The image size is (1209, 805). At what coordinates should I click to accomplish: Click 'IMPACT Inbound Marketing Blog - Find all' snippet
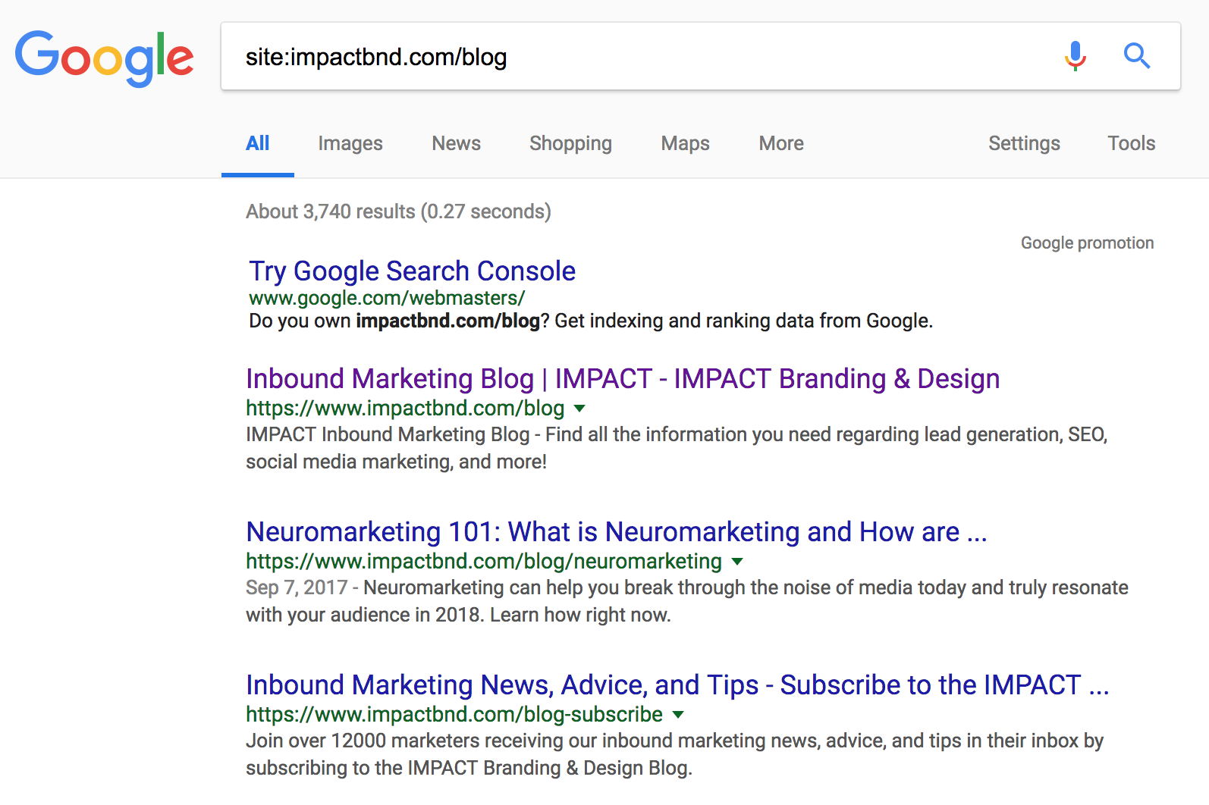click(677, 448)
